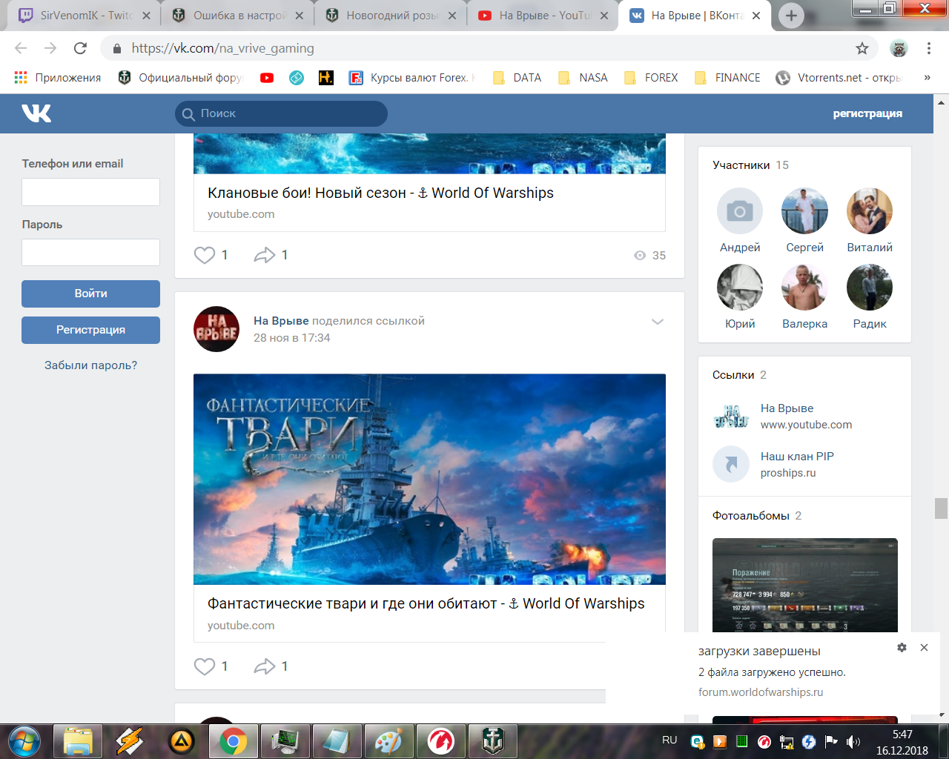The width and height of the screenshot is (949, 759).
Task: Open Радик's member avatar
Action: 870,288
